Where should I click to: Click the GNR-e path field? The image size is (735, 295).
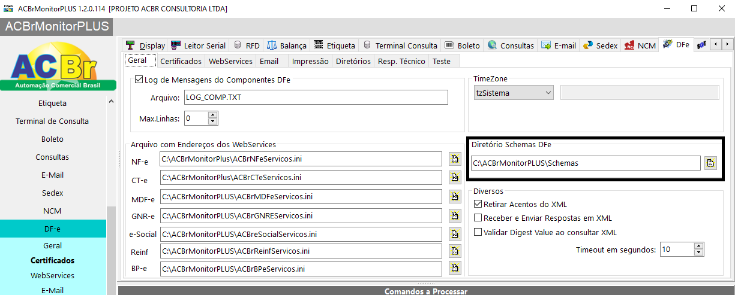(x=301, y=215)
